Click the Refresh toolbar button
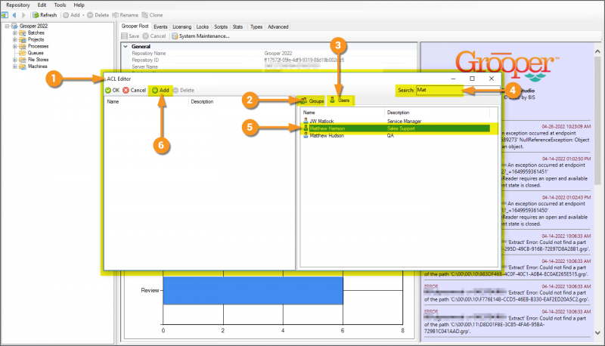The width and height of the screenshot is (605, 346). tap(45, 15)
